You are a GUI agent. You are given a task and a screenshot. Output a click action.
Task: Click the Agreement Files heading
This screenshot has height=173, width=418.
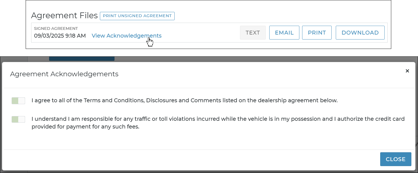(64, 16)
